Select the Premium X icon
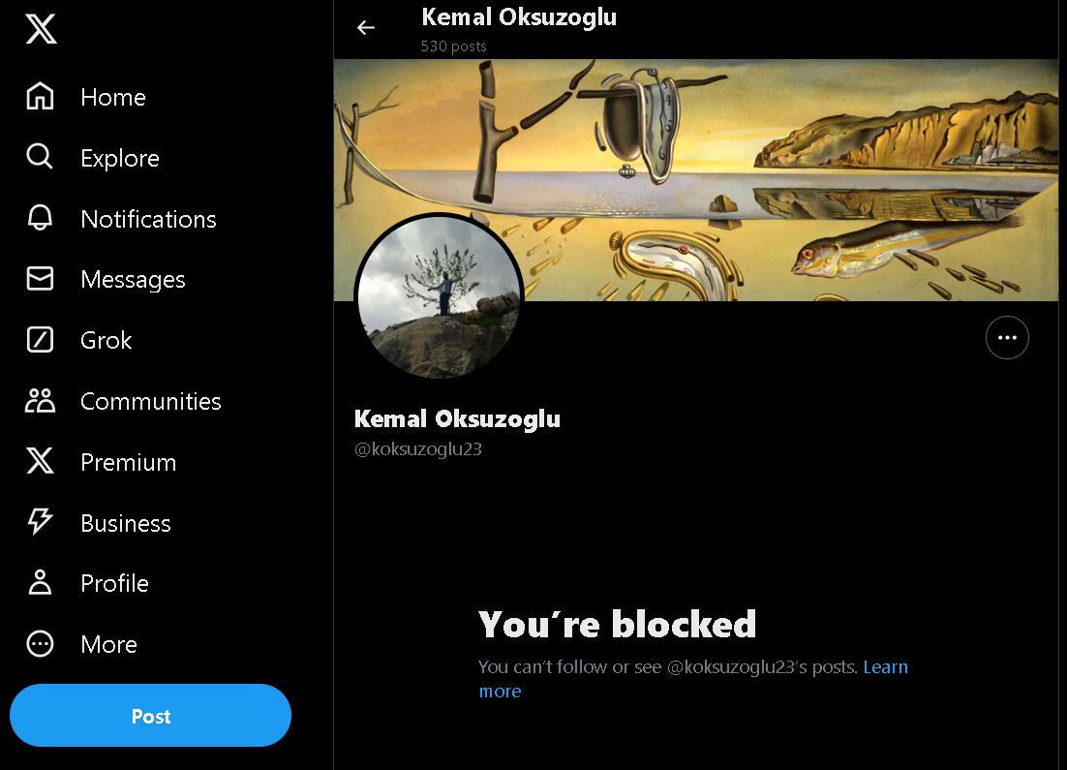The image size is (1067, 770). click(40, 461)
